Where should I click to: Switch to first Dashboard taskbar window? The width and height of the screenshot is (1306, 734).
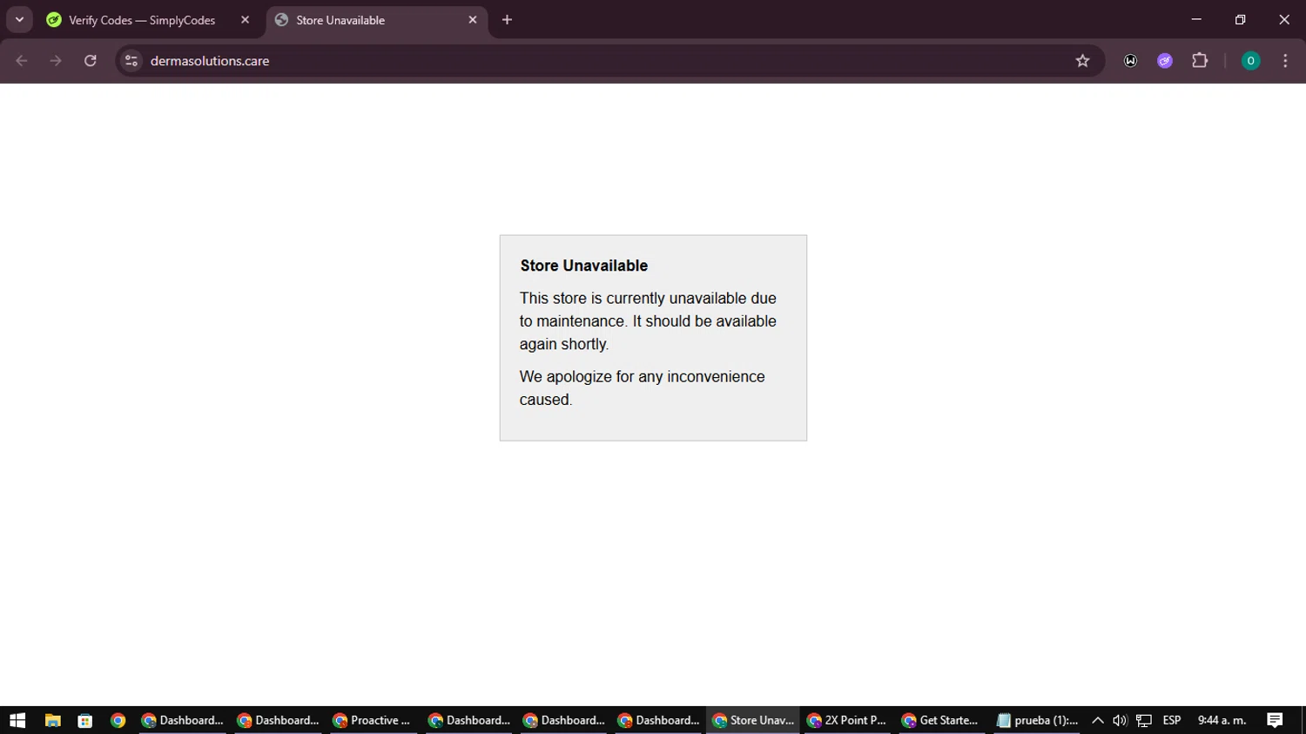pos(183,720)
